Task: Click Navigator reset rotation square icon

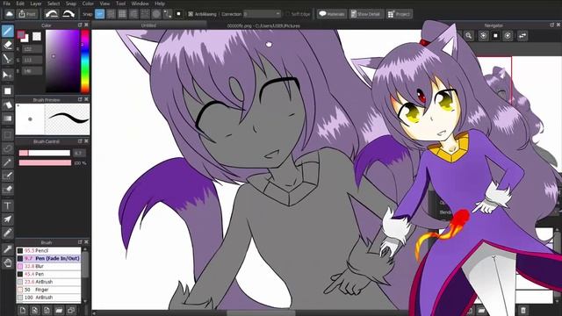Action: [495, 35]
